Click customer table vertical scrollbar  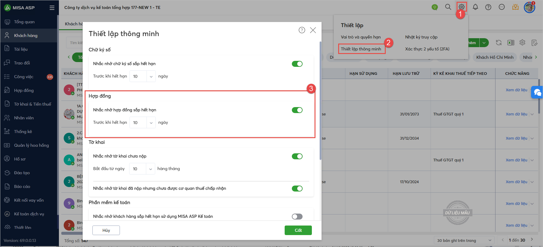click(539, 96)
